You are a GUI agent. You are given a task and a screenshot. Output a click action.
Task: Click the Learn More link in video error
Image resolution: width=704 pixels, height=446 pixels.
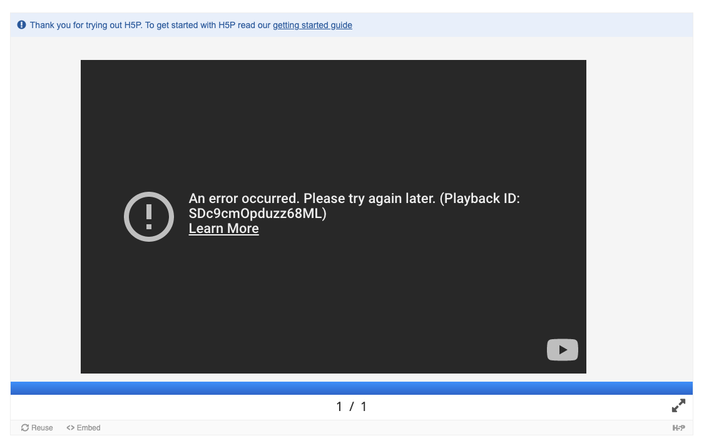223,229
